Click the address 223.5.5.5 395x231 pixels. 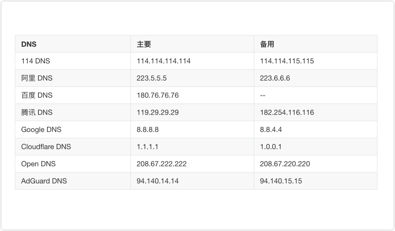click(x=152, y=78)
